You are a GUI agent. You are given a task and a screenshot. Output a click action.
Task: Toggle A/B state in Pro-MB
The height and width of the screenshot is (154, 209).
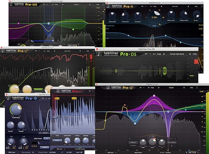pyautogui.click(x=53, y=5)
